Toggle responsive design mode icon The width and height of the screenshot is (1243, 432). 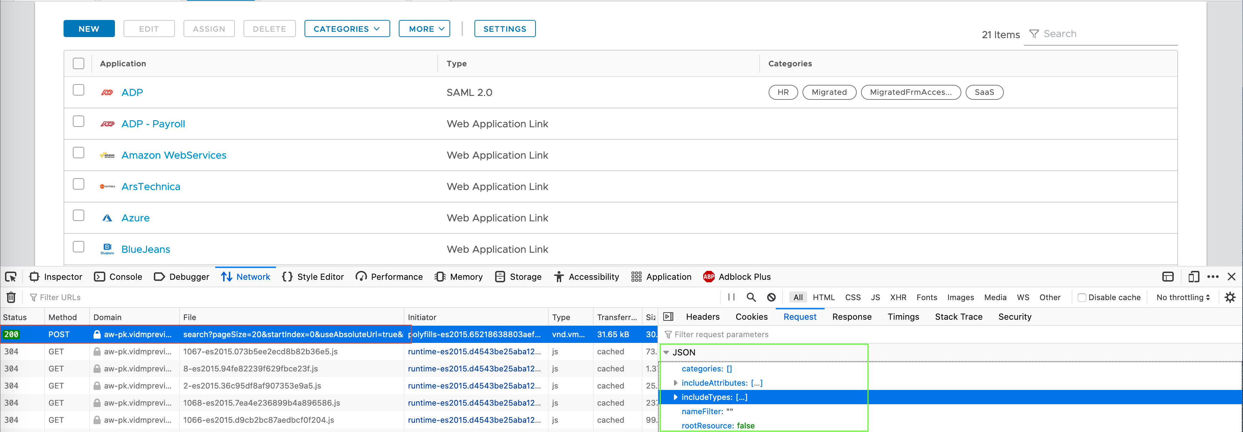(x=1194, y=277)
